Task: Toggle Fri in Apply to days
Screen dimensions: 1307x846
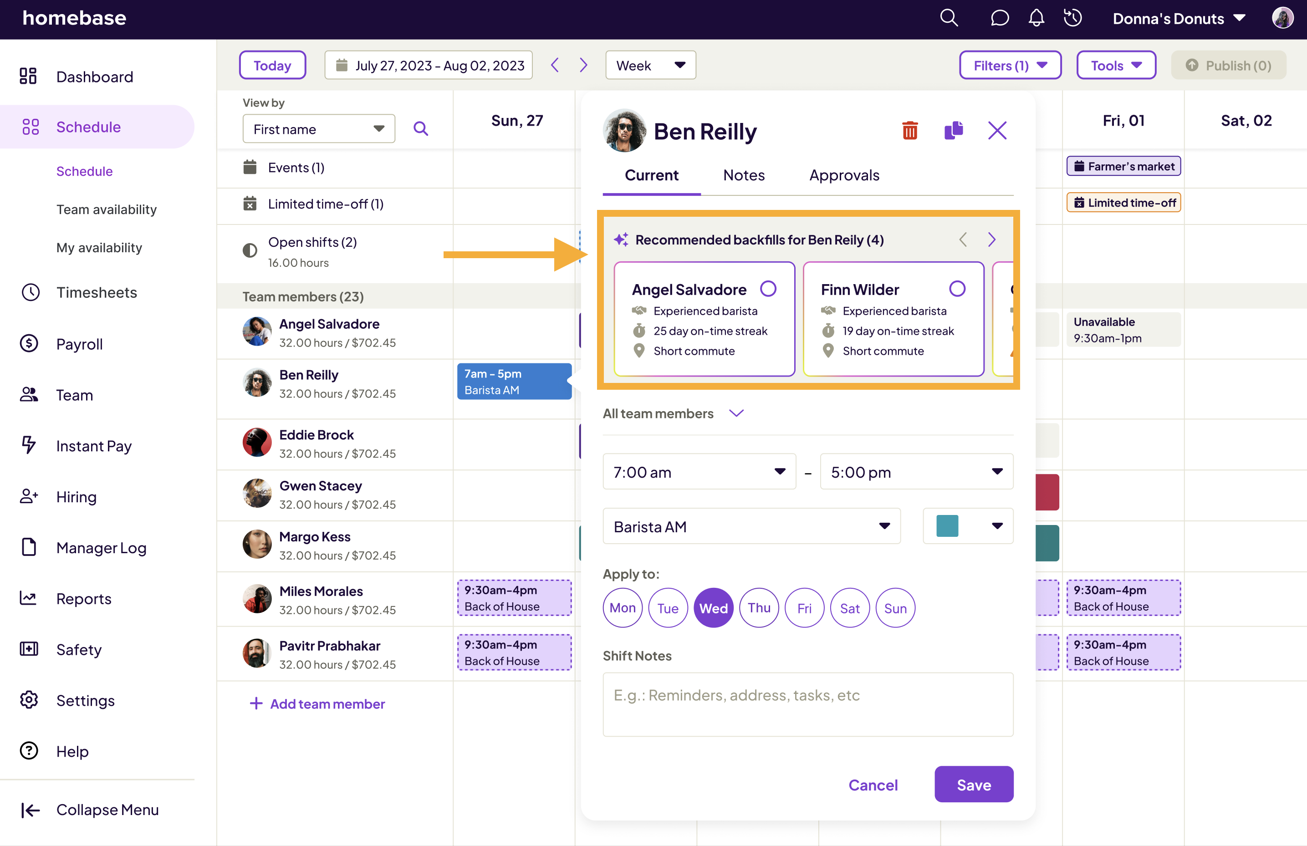Action: (804, 608)
